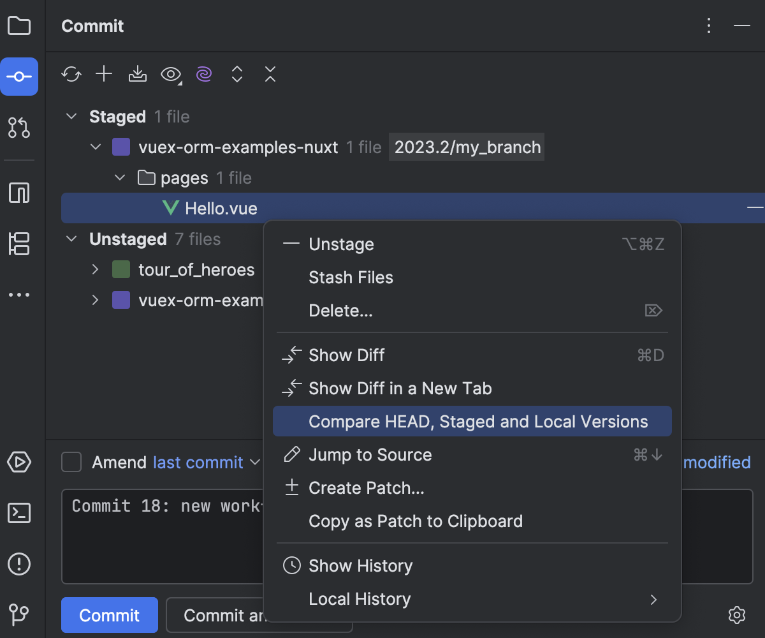Select the Hello.vue file row
This screenshot has width=765, height=638.
pos(412,208)
